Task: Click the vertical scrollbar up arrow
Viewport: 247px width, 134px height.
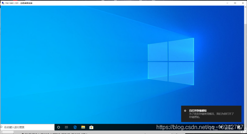Action: tap(246, 7)
